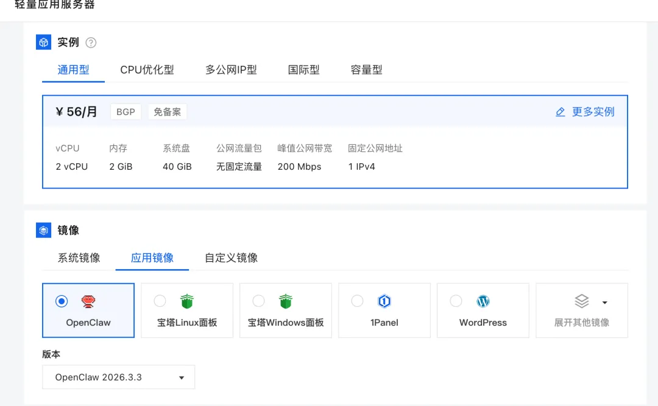Switch to the 多公网IP型 tab
The image size is (658, 406).
point(231,69)
